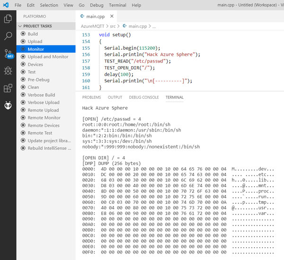Viewport: 284px width, 260px height.
Task: Open the Explorer view in activity bar
Action: (8, 19)
